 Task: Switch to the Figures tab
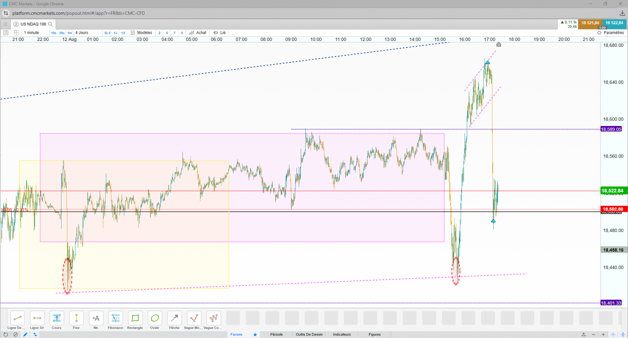(375, 335)
